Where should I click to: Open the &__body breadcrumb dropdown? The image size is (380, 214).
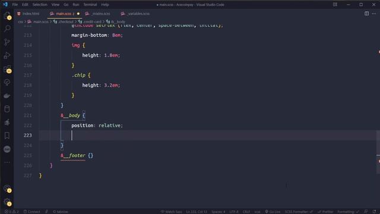[116, 21]
